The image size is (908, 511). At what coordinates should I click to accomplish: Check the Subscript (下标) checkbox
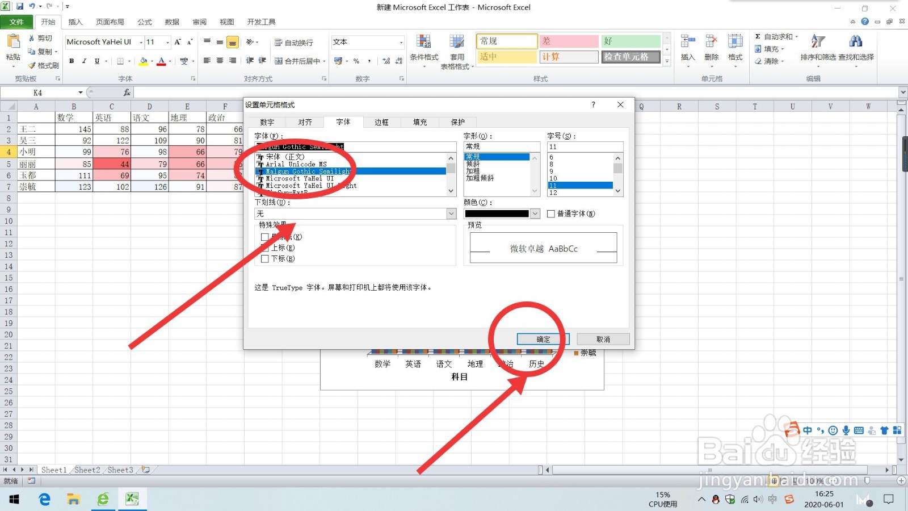tap(264, 258)
